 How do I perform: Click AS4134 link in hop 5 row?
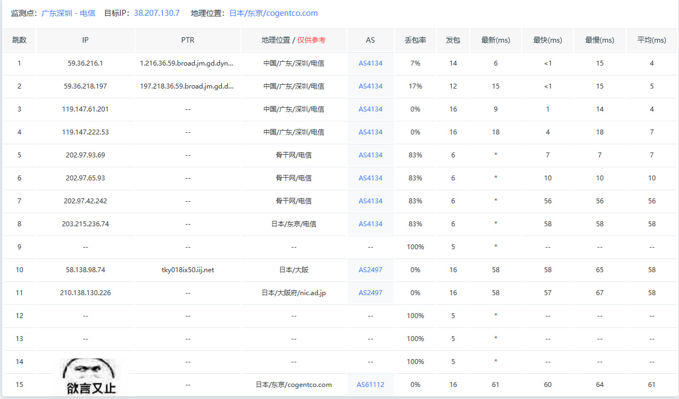tap(370, 155)
